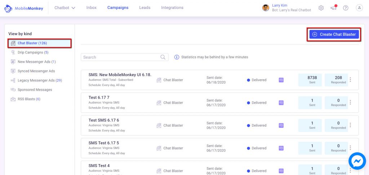Viewport: 369px width, 175px height.
Task: Open the announcements megaphone icon
Action: [333, 8]
